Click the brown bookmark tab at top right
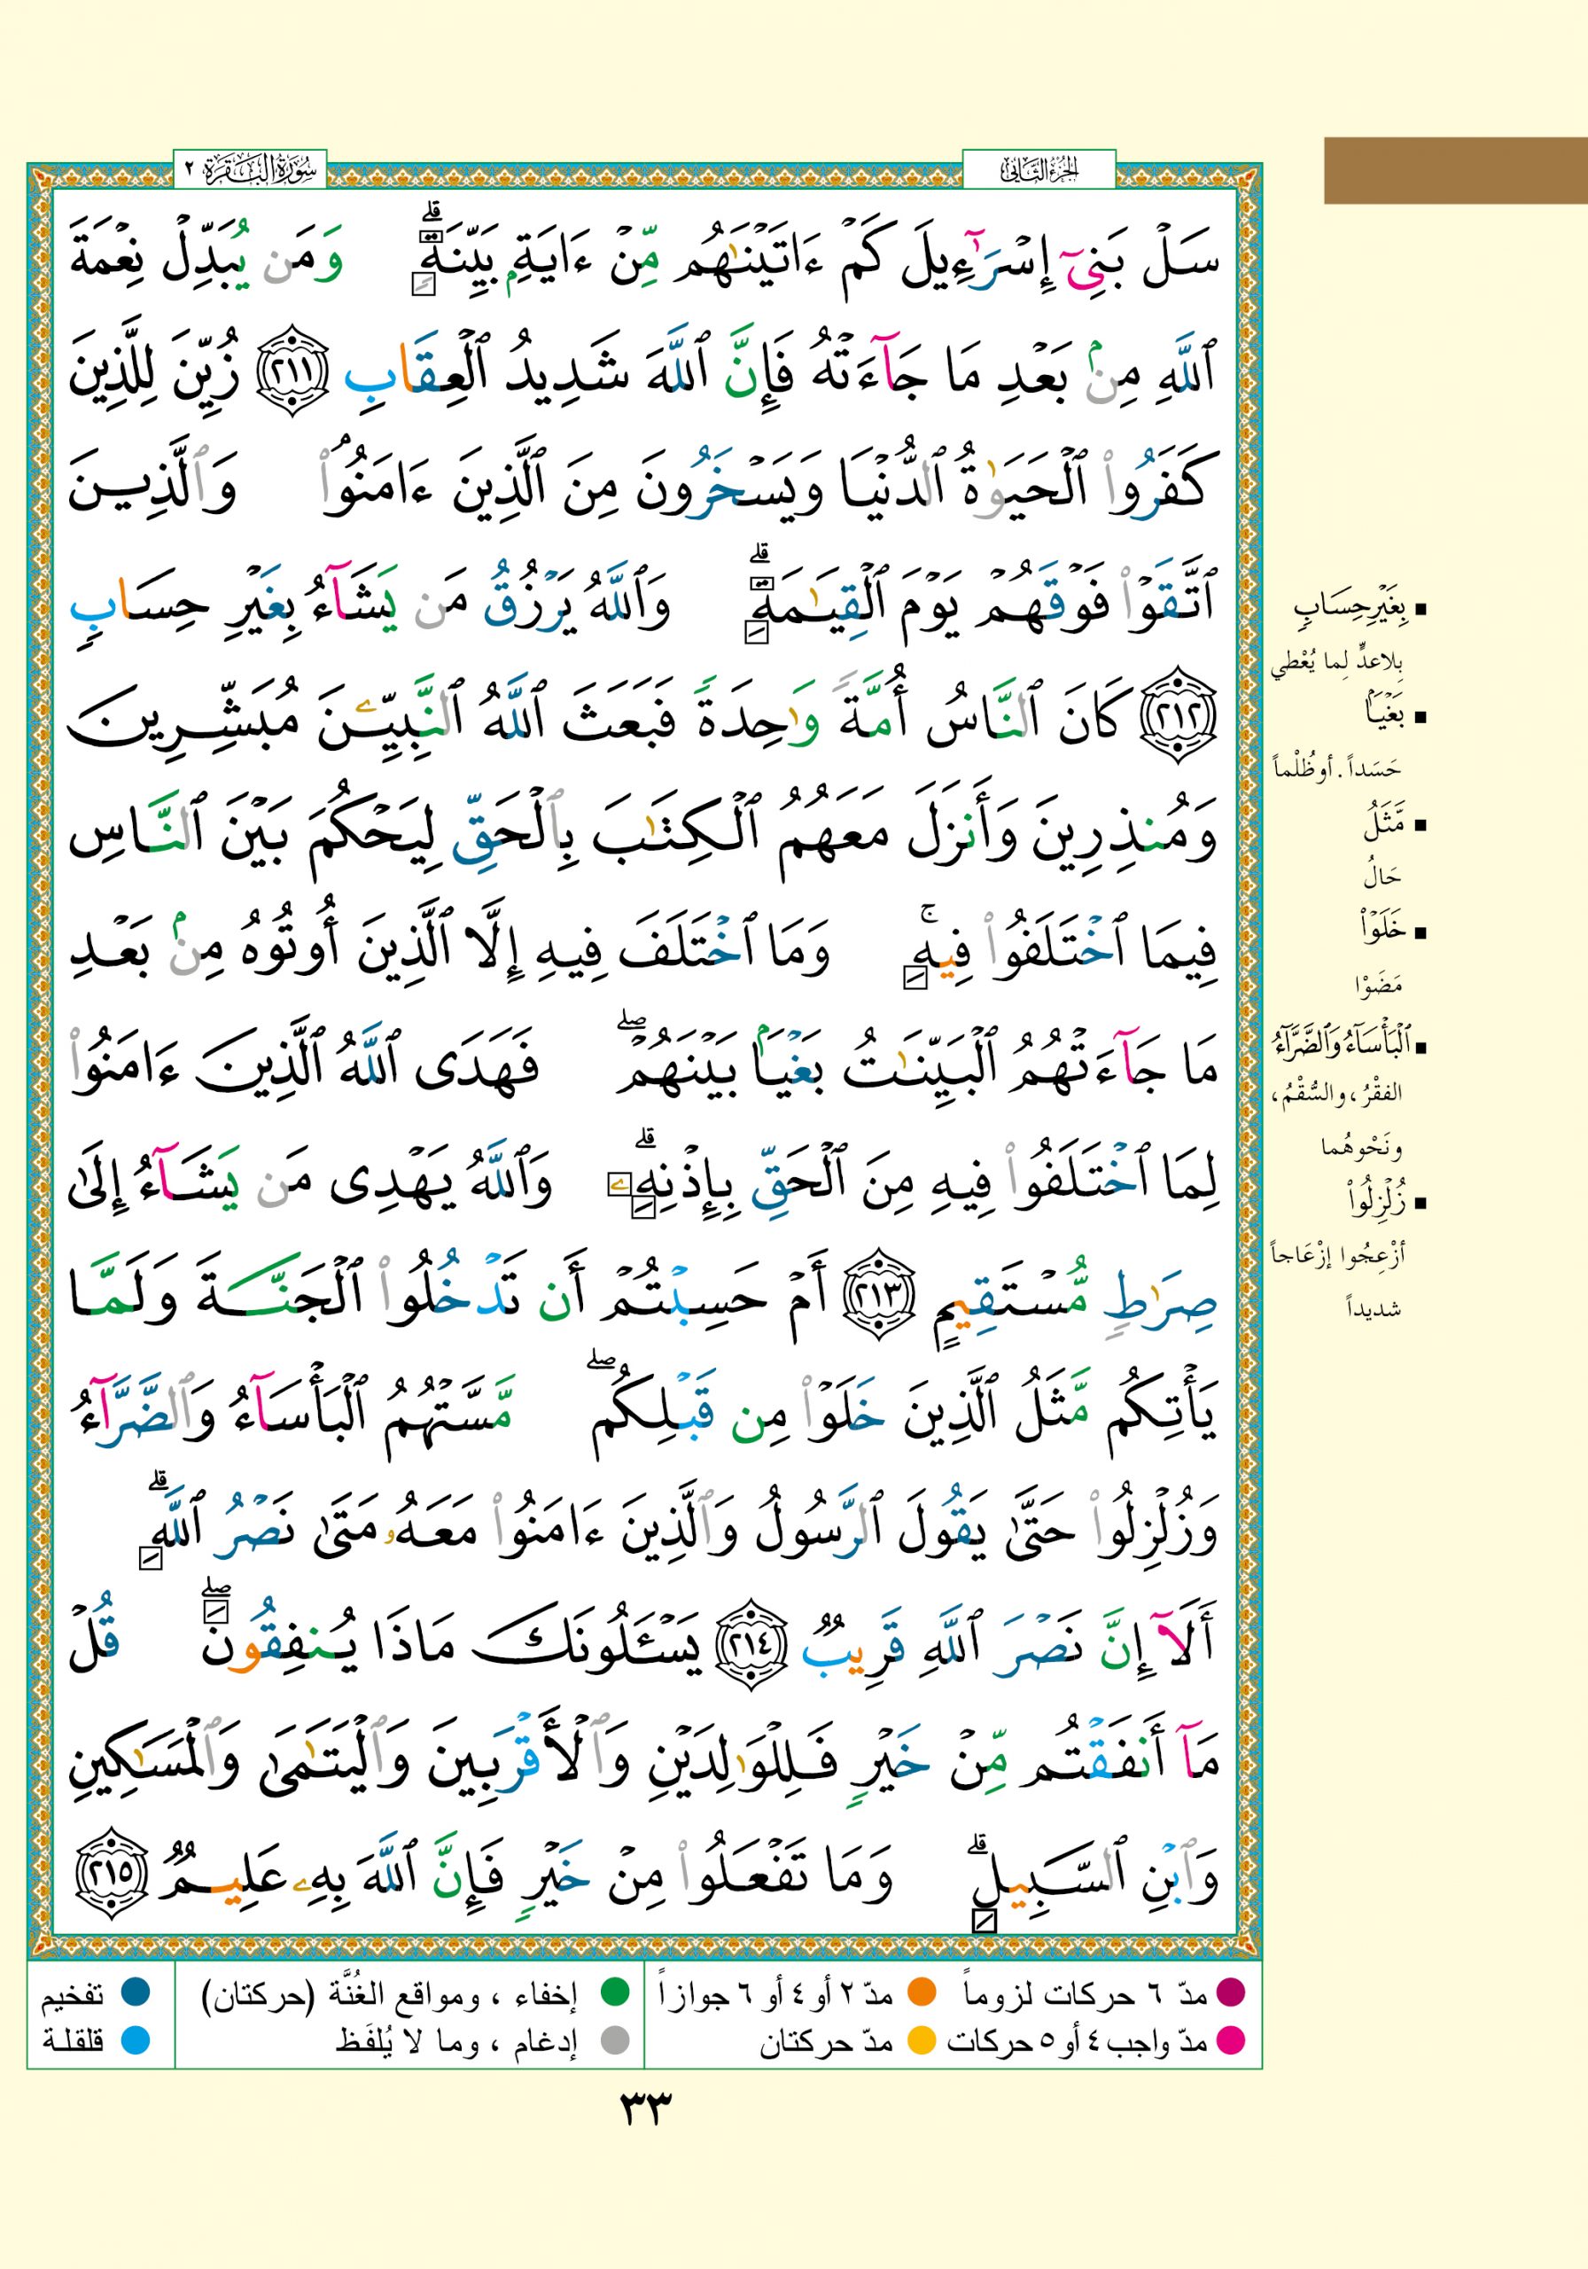Screen dimensions: 1588x2269 pos(1454,171)
